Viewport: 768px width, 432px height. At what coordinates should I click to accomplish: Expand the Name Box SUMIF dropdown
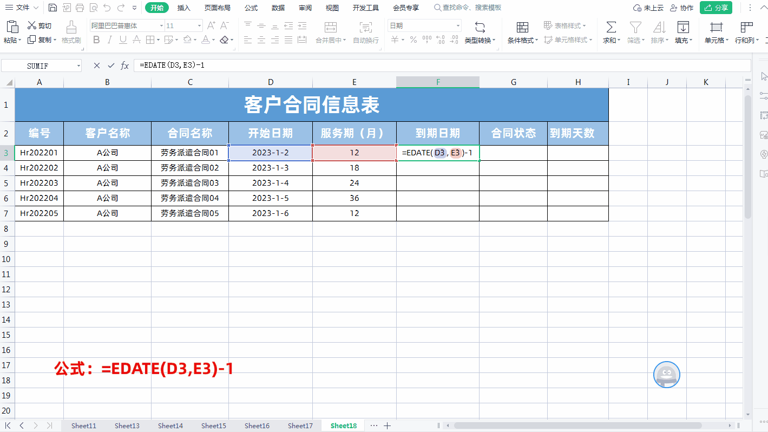78,66
